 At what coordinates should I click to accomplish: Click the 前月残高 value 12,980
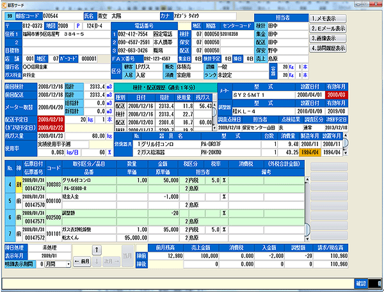pos(166,255)
